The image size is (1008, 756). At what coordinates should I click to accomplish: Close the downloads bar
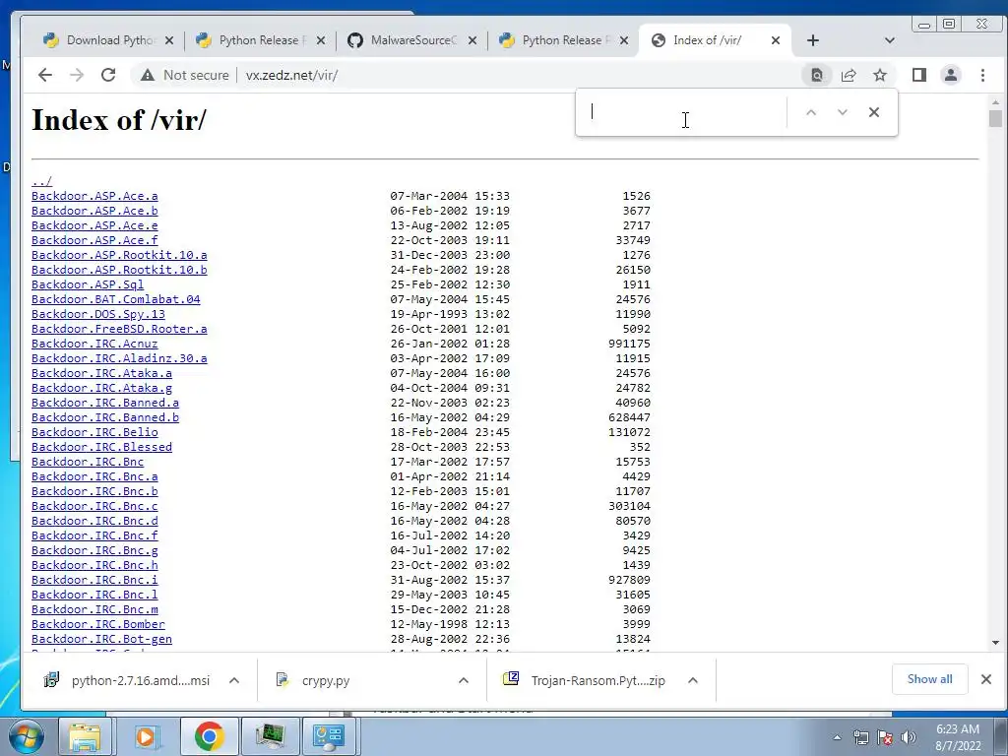986,679
